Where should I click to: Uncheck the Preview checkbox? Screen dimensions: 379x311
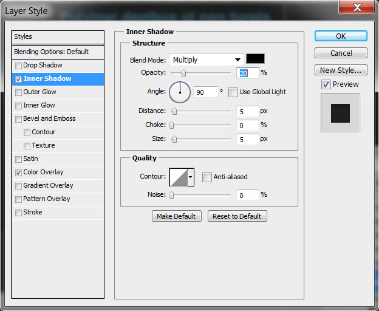click(x=326, y=84)
